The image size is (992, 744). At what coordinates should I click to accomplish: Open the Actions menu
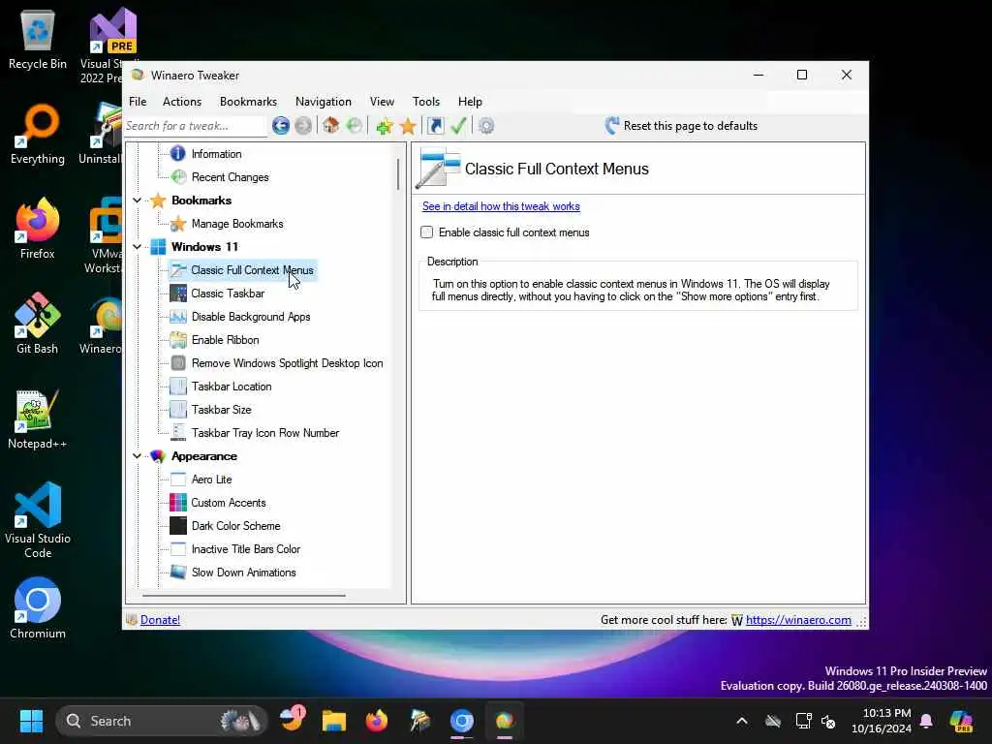(x=182, y=101)
